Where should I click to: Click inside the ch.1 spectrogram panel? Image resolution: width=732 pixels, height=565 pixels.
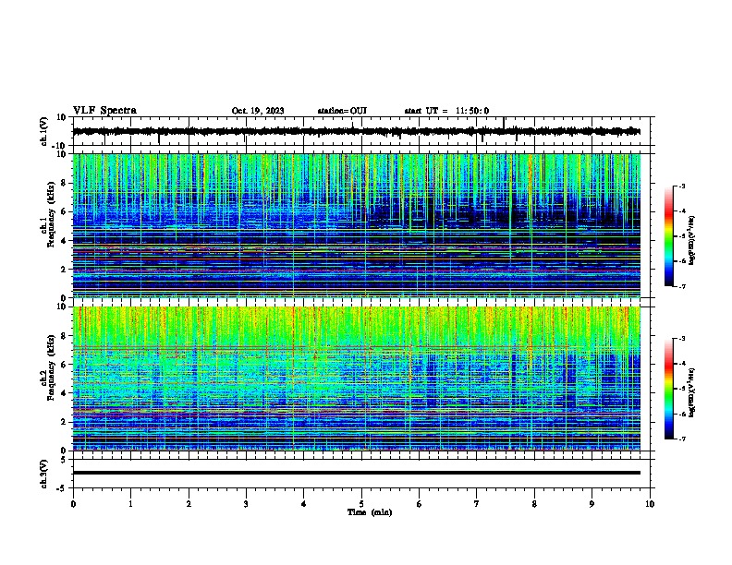(x=356, y=225)
